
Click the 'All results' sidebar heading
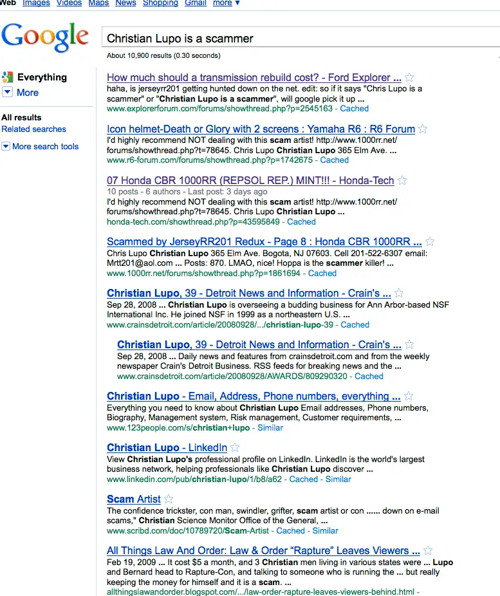(22, 118)
